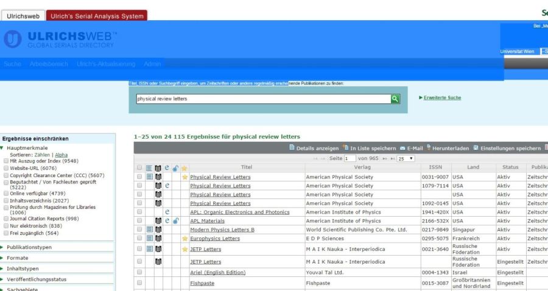This screenshot has height=291, width=548.
Task: Click the E-Mail envelope icon
Action: tap(402, 148)
